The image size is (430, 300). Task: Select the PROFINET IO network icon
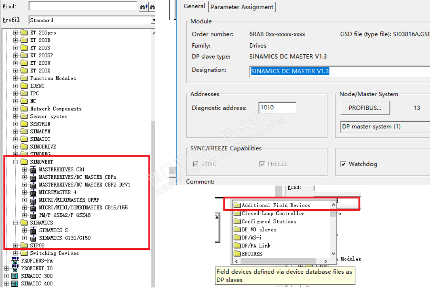click(15, 268)
